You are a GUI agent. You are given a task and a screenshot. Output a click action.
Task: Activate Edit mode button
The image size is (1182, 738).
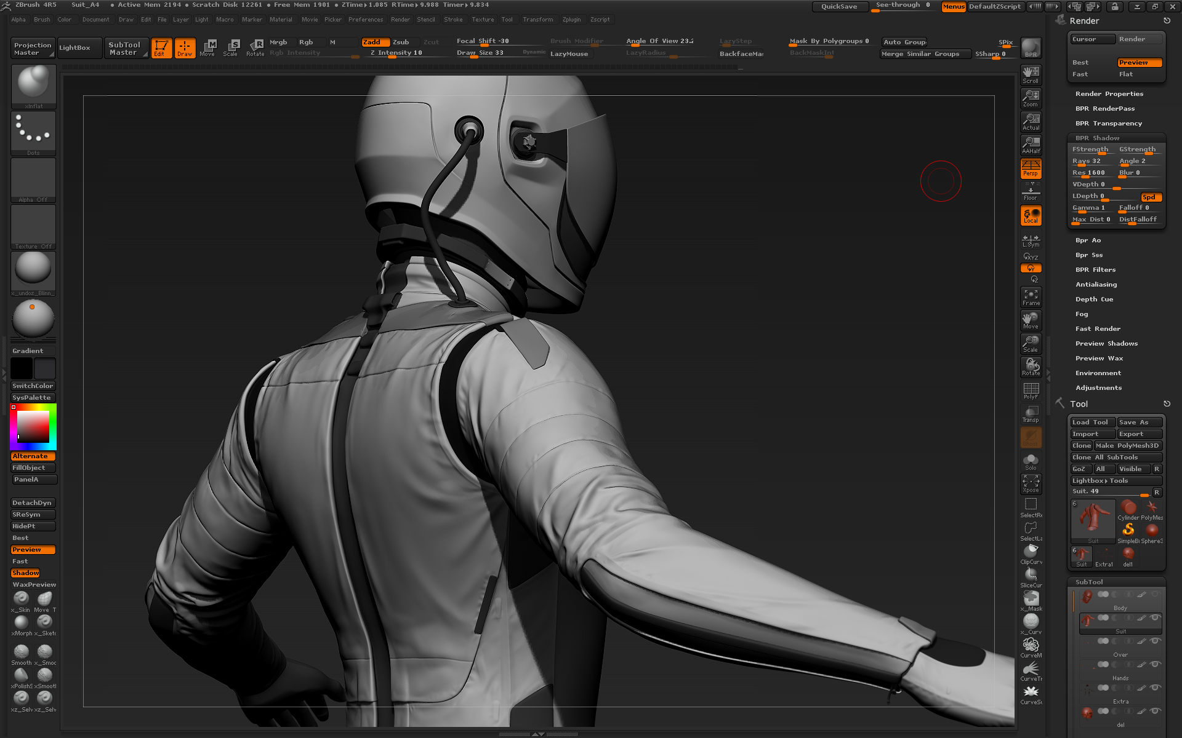[x=161, y=48]
